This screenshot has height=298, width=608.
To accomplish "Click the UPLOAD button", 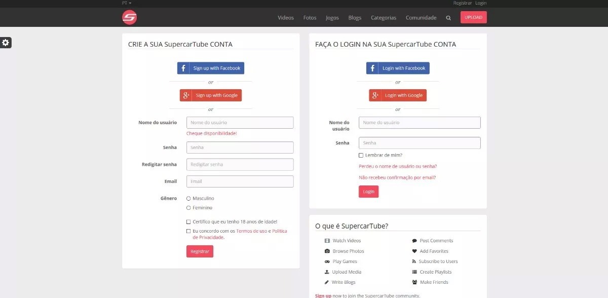I will (474, 17).
